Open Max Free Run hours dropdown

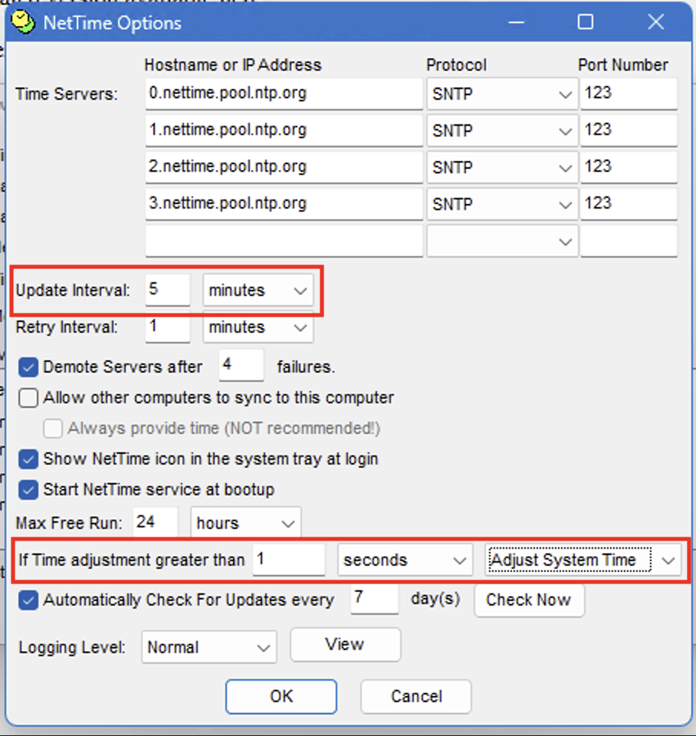(x=246, y=523)
